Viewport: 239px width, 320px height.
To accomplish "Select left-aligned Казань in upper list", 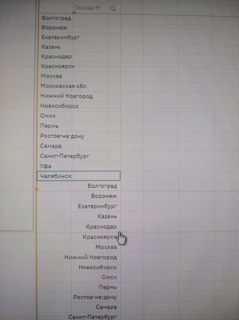I will point(51,47).
